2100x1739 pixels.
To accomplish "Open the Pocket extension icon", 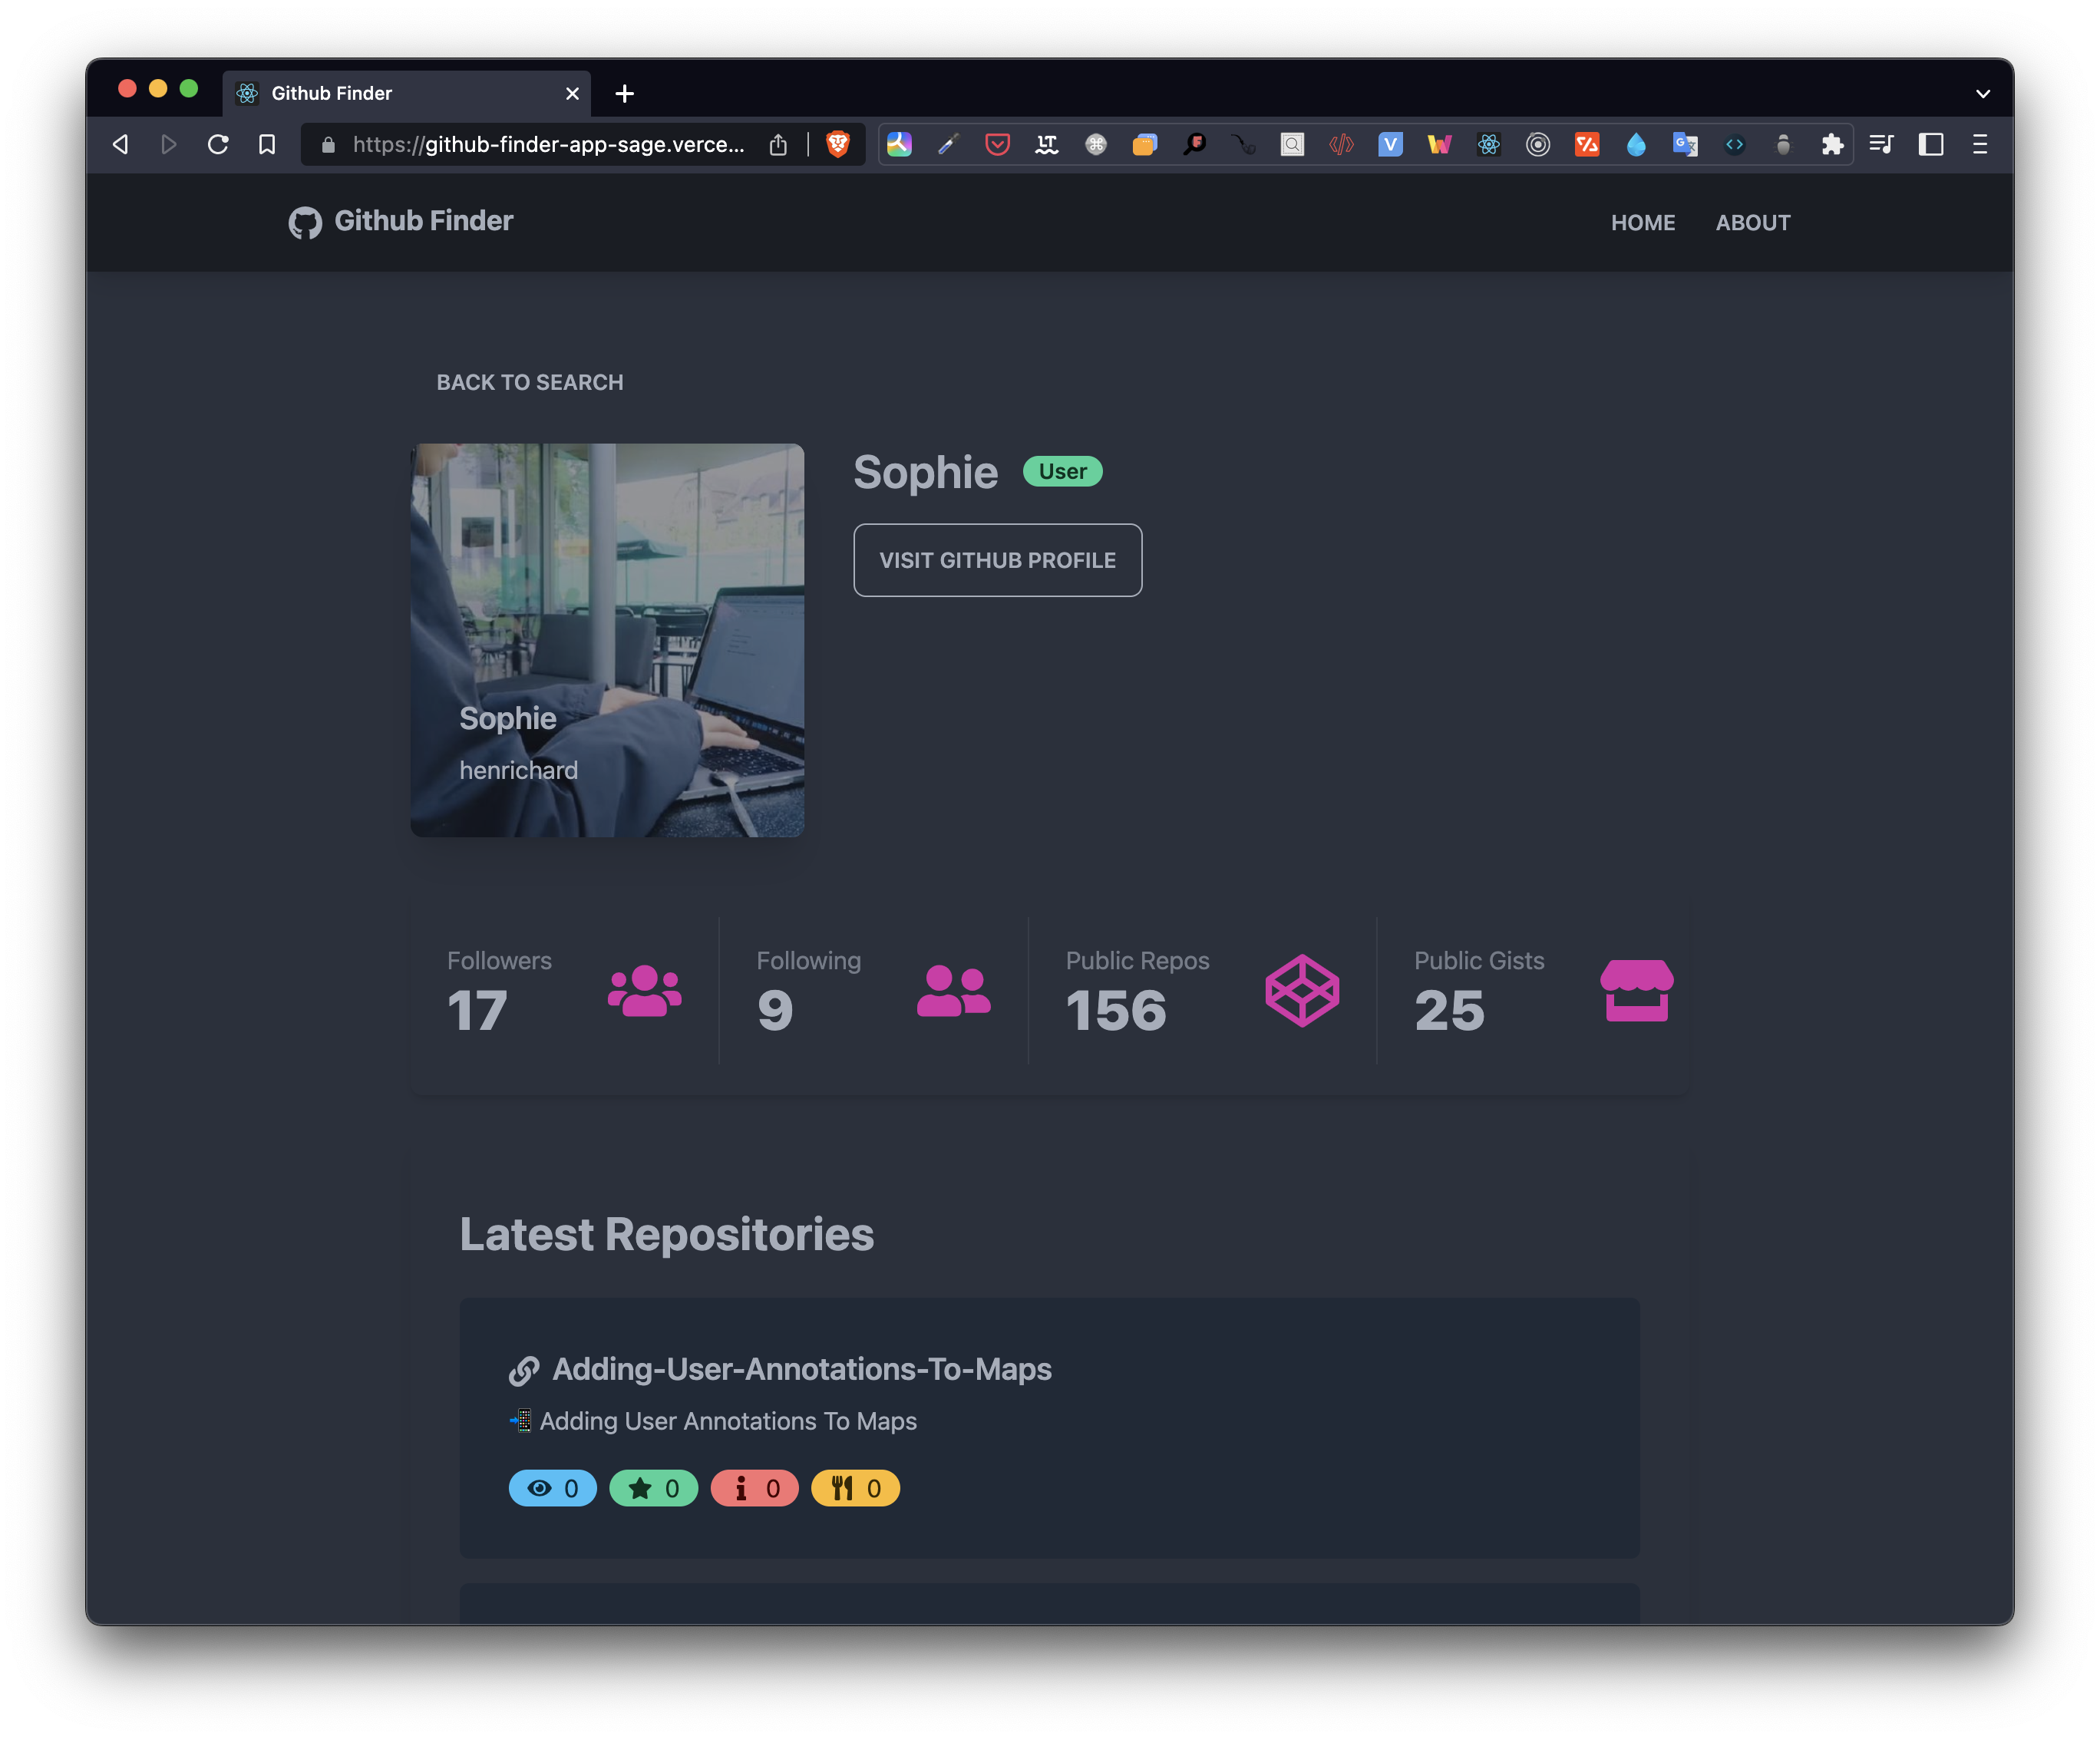I will click(997, 144).
